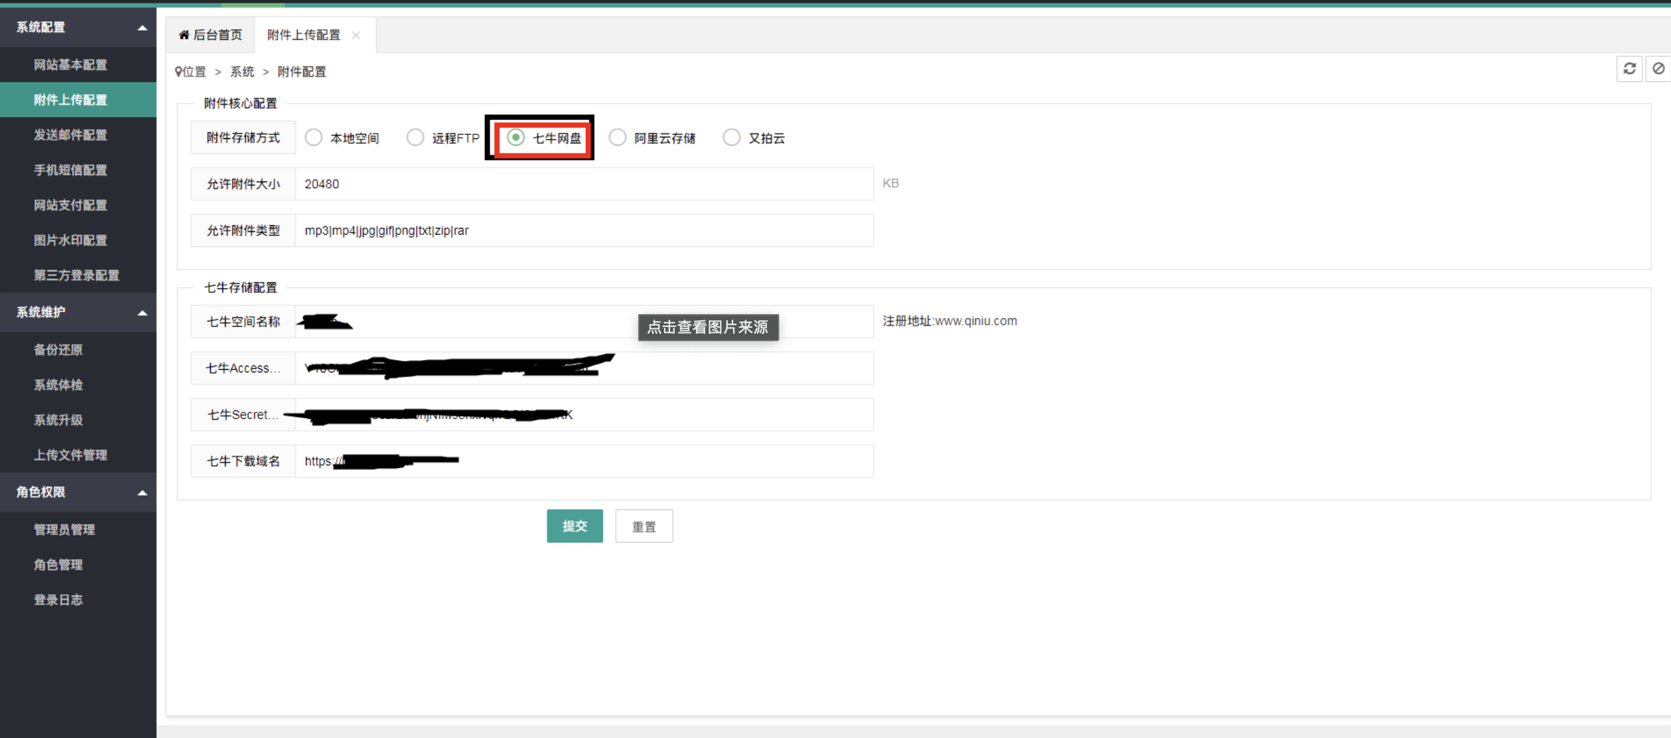Open 附件上传配置 in sidebar
Image resolution: width=1671 pixels, height=738 pixels.
tap(78, 100)
